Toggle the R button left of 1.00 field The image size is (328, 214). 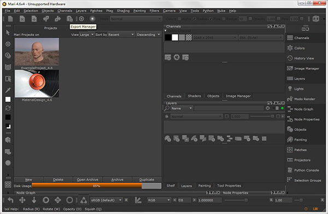point(271,200)
